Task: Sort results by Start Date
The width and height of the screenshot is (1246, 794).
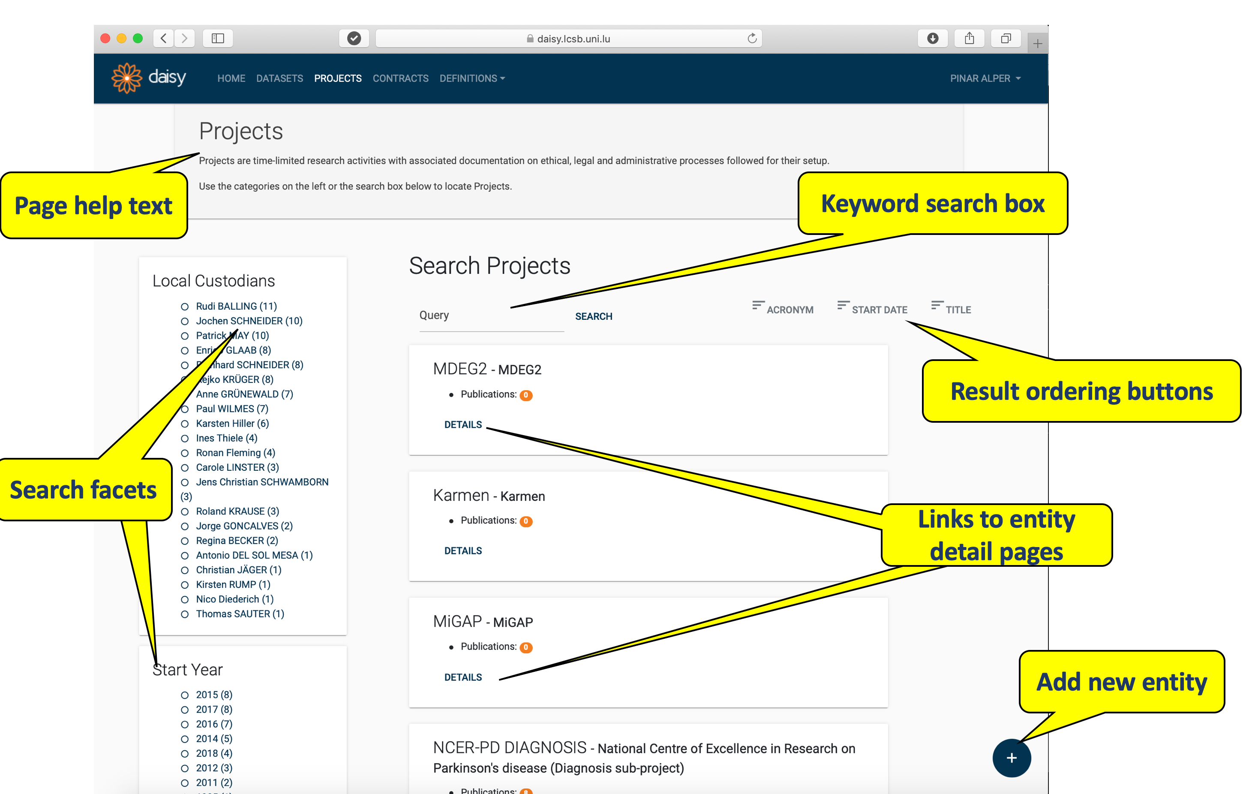Action: 872,309
